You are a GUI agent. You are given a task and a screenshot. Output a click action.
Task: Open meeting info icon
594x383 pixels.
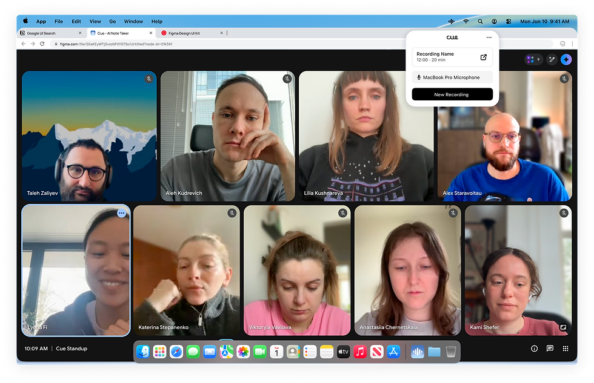[534, 349]
